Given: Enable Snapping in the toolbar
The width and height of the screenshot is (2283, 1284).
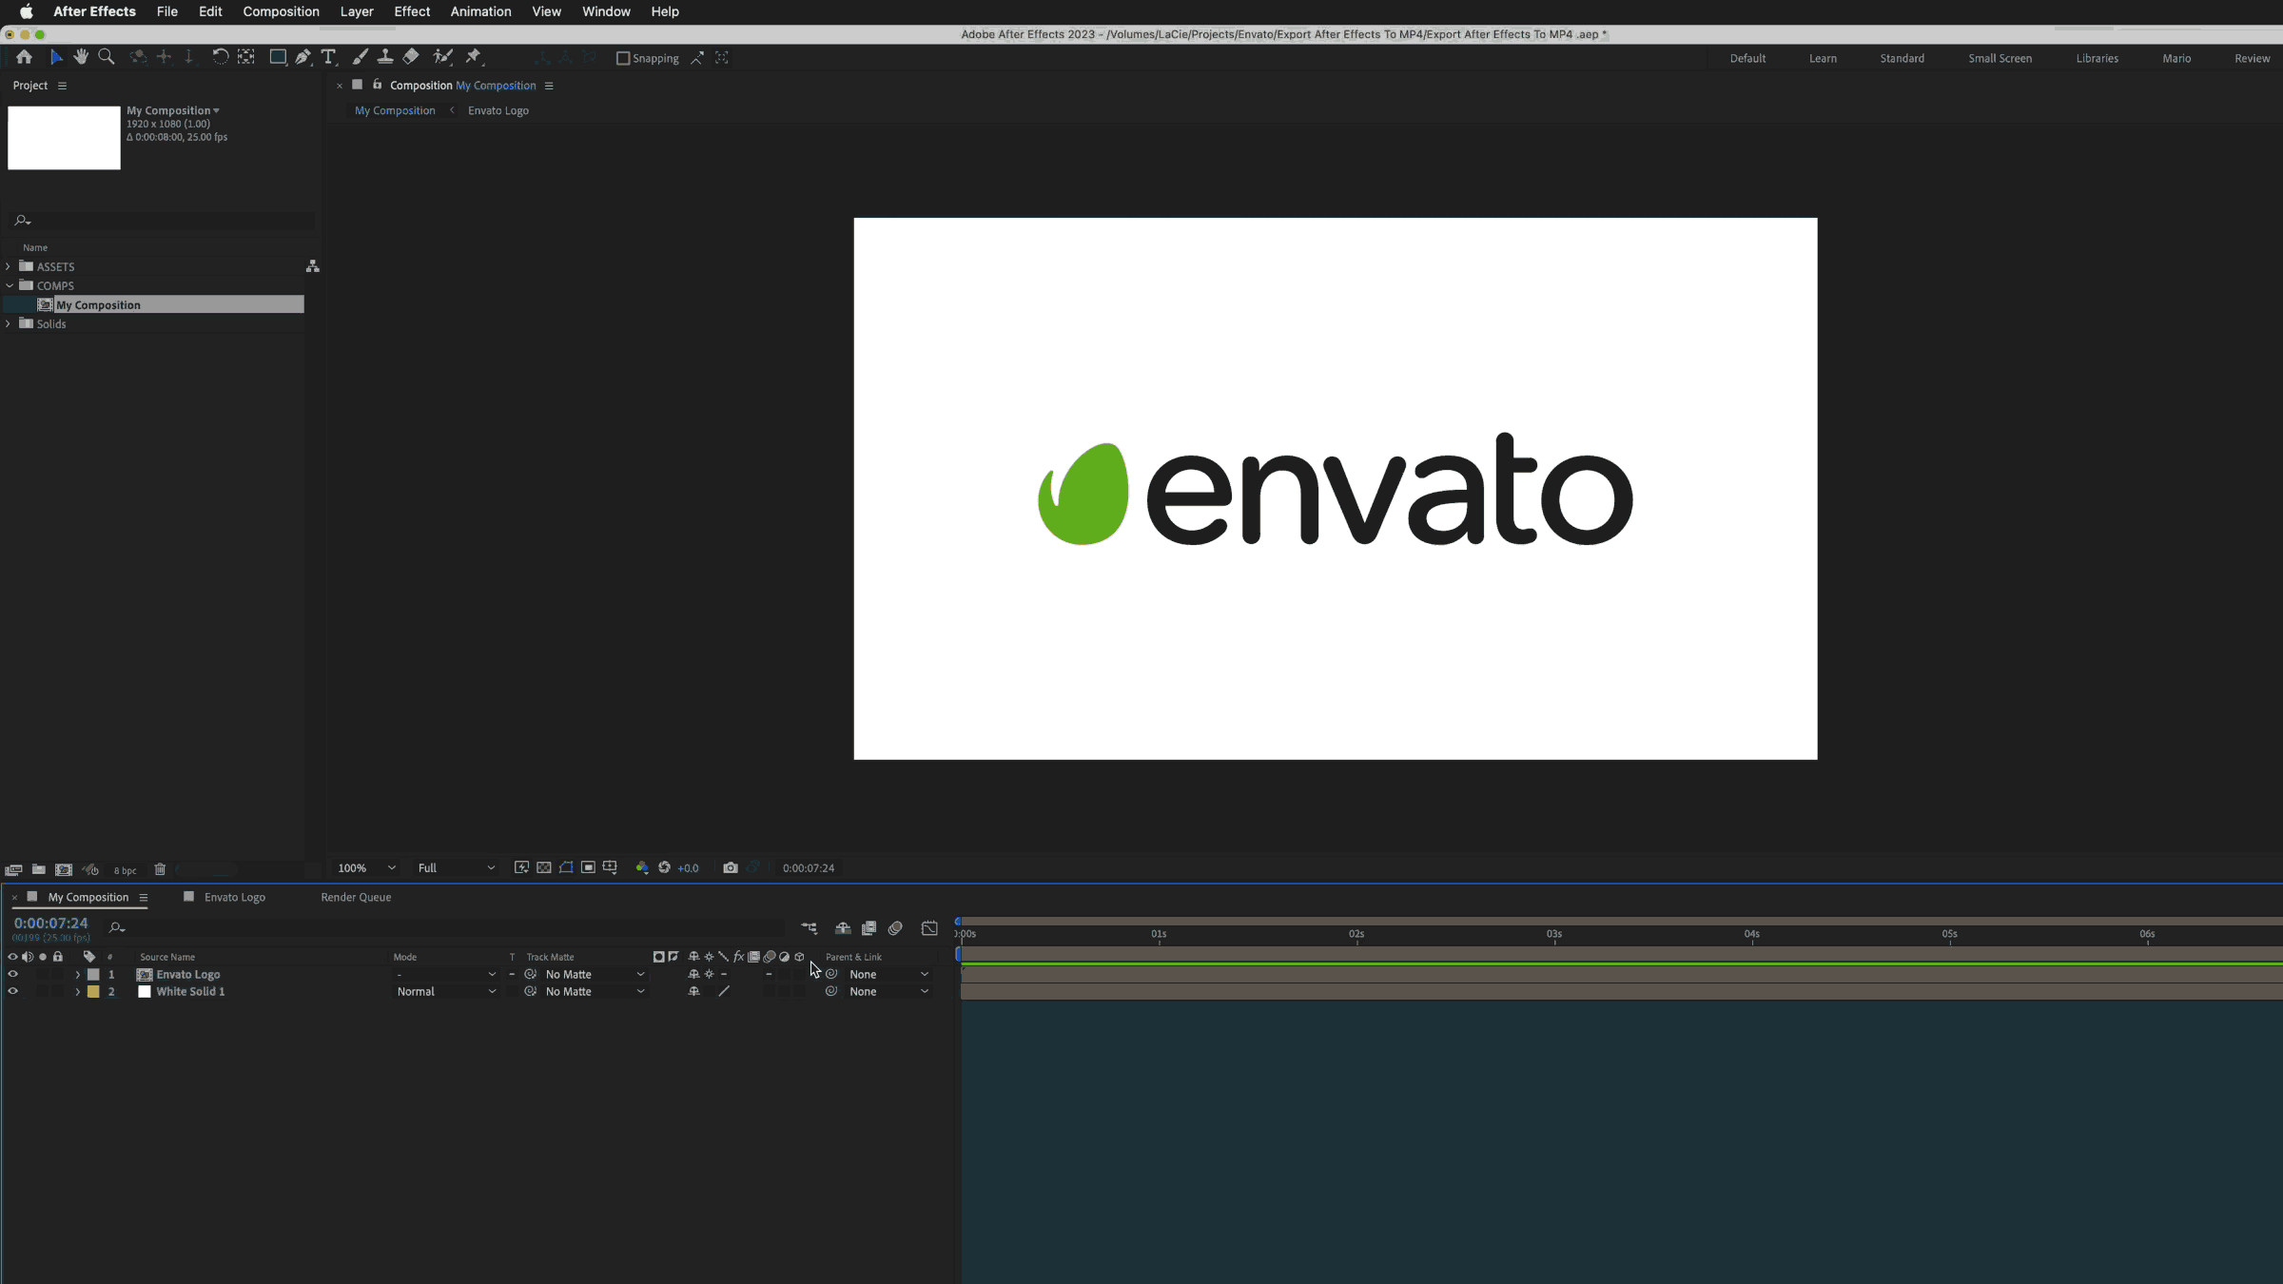Looking at the screenshot, I should (623, 58).
